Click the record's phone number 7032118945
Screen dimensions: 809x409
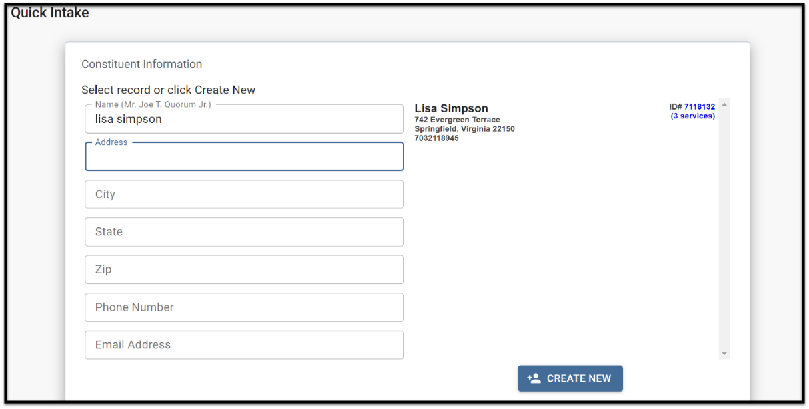(x=436, y=138)
